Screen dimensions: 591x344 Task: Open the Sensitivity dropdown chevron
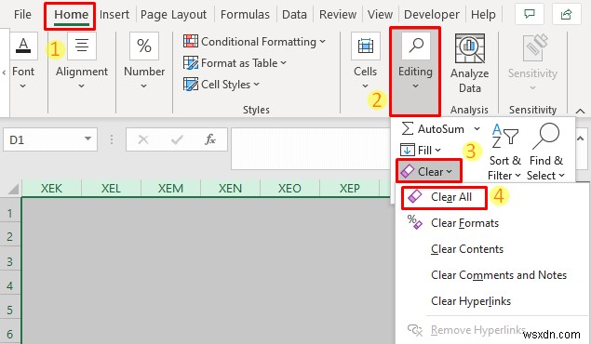532,88
